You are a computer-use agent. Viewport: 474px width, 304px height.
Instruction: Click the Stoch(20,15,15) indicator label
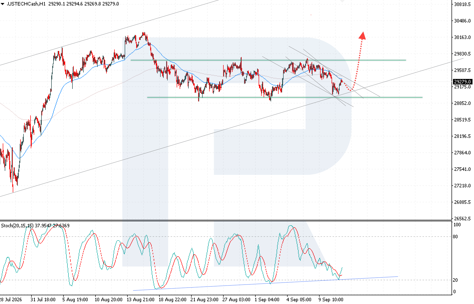click(17, 226)
